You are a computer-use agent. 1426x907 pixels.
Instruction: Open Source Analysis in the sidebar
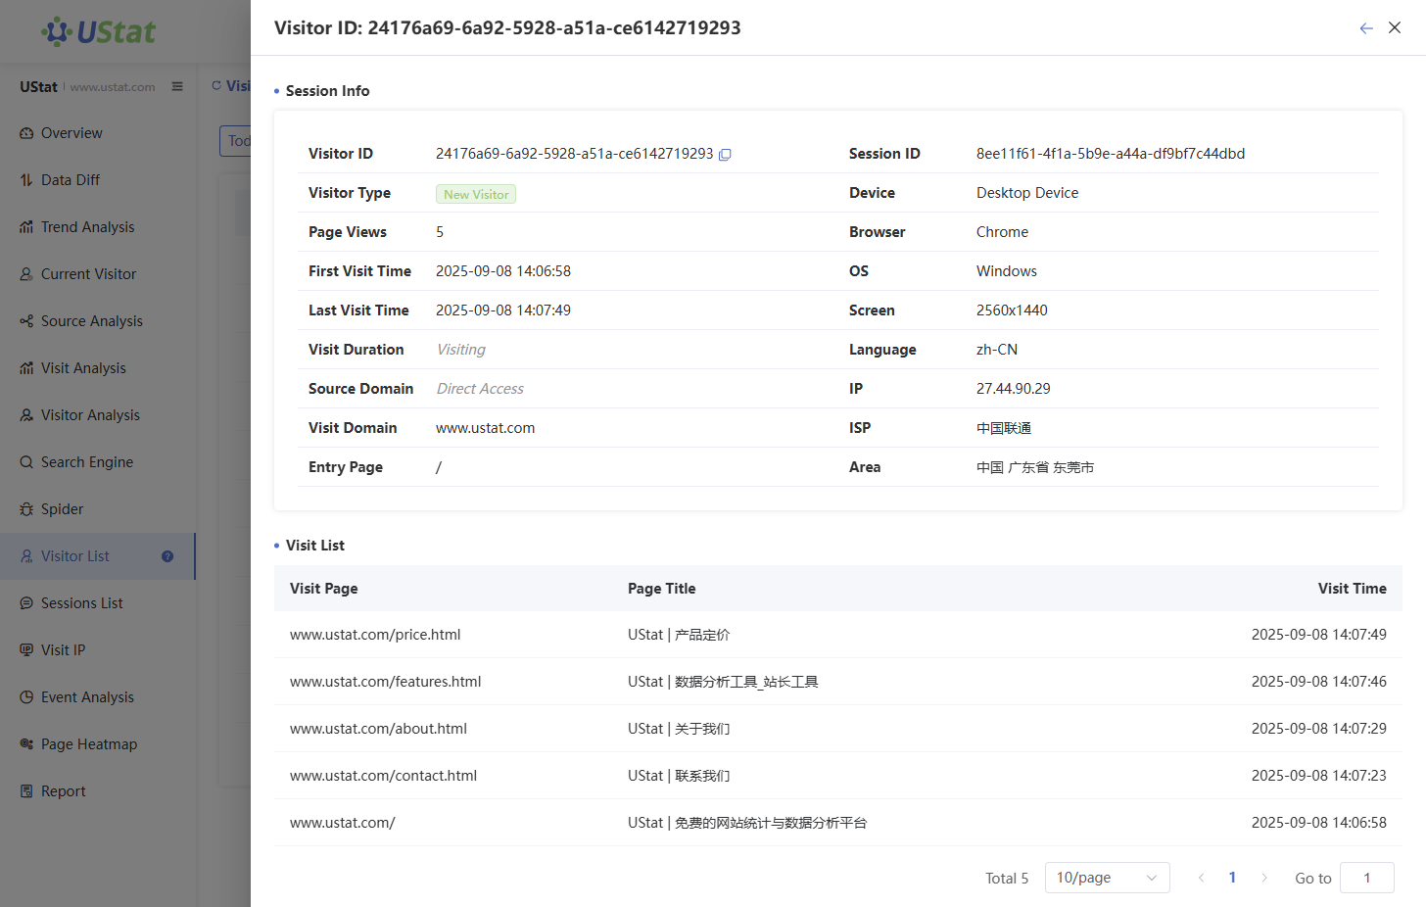click(x=91, y=321)
